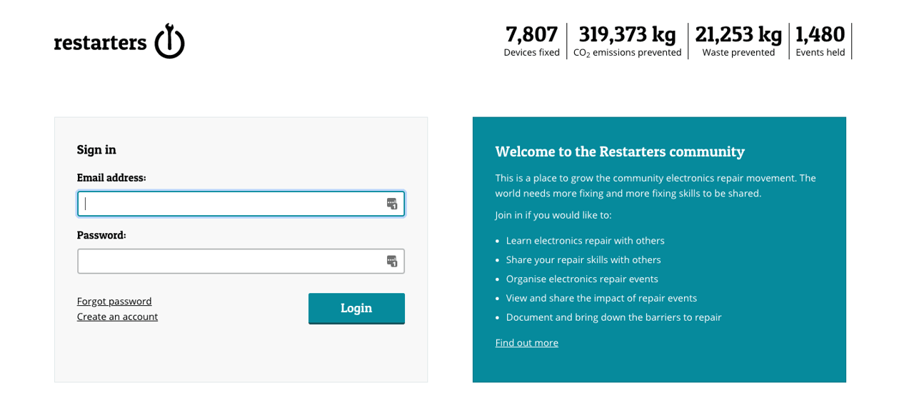Click the 7,807 Devices fixed statistic
Image resolution: width=914 pixels, height=403 pixels.
pos(532,41)
